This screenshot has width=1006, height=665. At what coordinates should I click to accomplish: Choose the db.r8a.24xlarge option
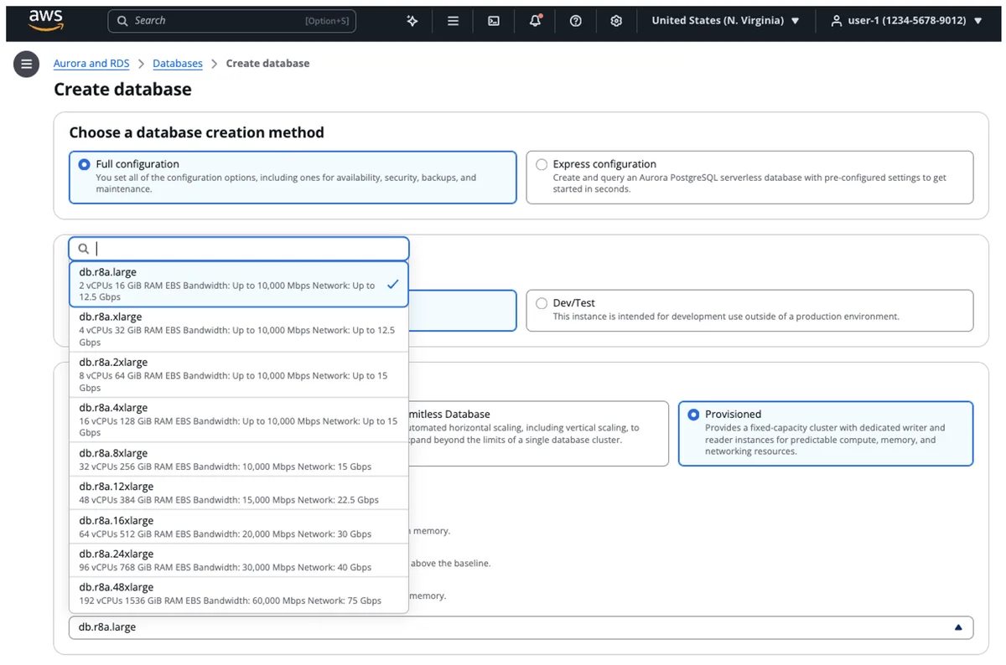click(x=239, y=560)
